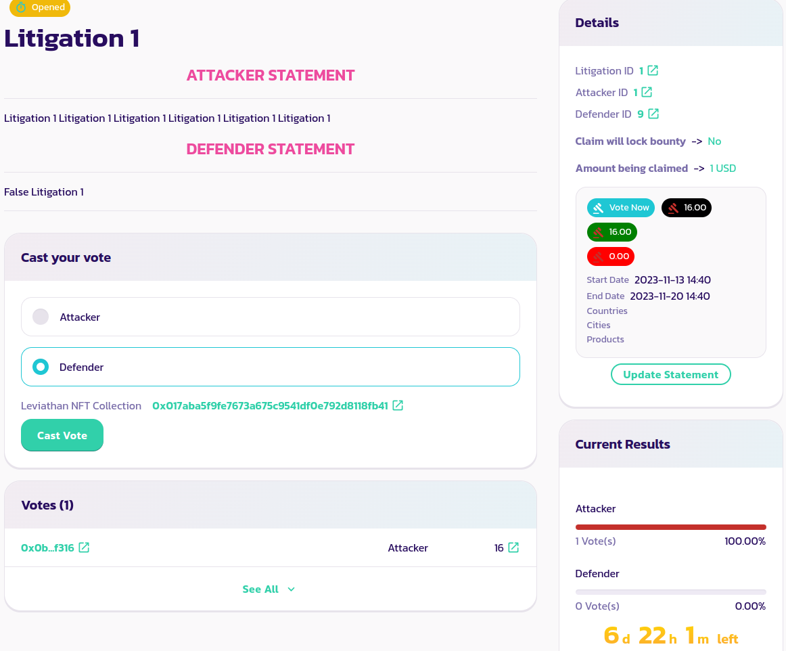Open Attacker ID external link icon
The height and width of the screenshot is (651, 786).
click(x=647, y=92)
